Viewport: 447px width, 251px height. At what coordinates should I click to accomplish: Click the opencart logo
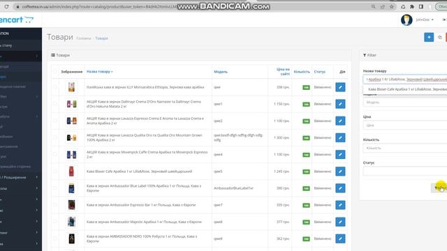point(17,20)
